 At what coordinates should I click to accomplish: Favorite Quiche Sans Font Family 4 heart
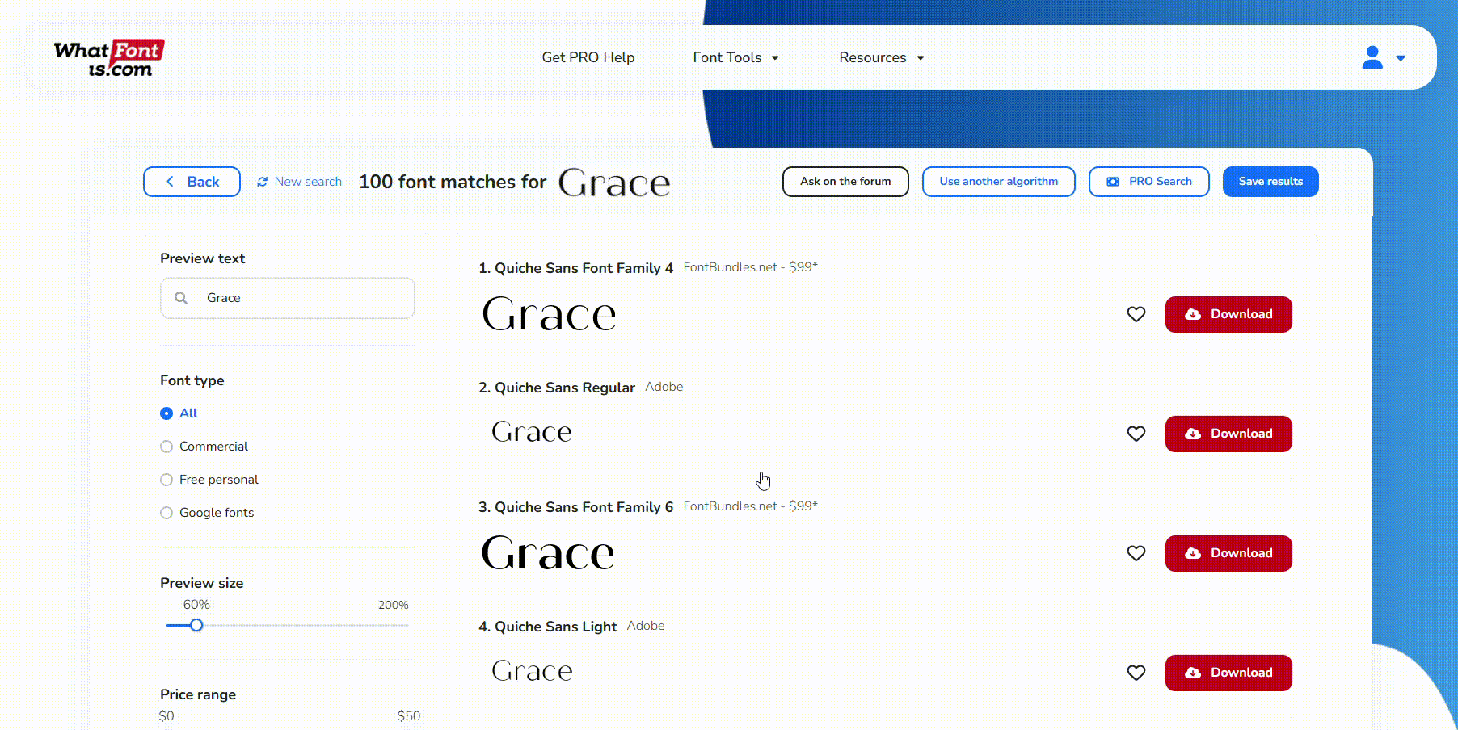[1136, 314]
